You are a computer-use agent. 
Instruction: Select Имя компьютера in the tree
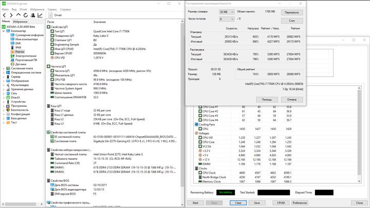(x=26, y=39)
